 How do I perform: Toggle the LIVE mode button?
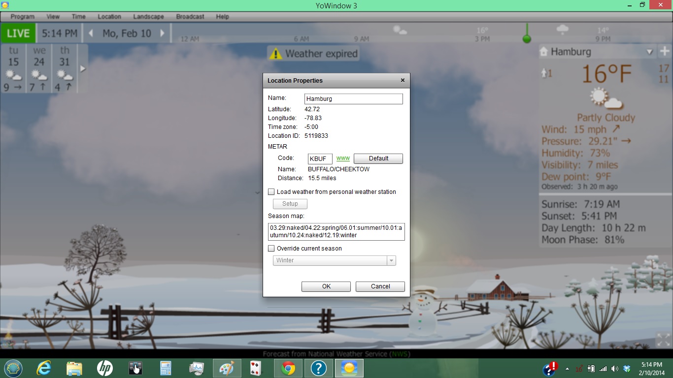[18, 33]
